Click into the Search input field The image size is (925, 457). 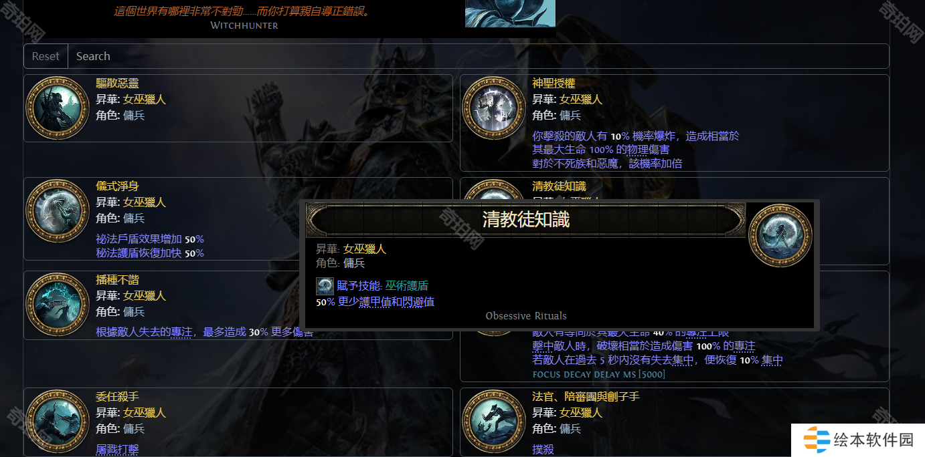(x=479, y=56)
